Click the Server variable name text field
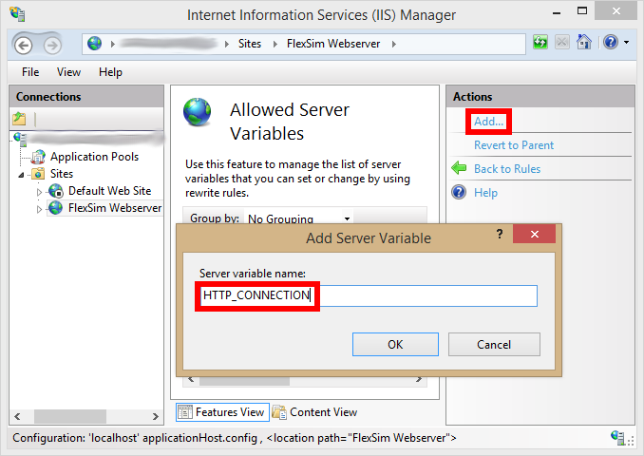The width and height of the screenshot is (644, 456). [x=426, y=295]
